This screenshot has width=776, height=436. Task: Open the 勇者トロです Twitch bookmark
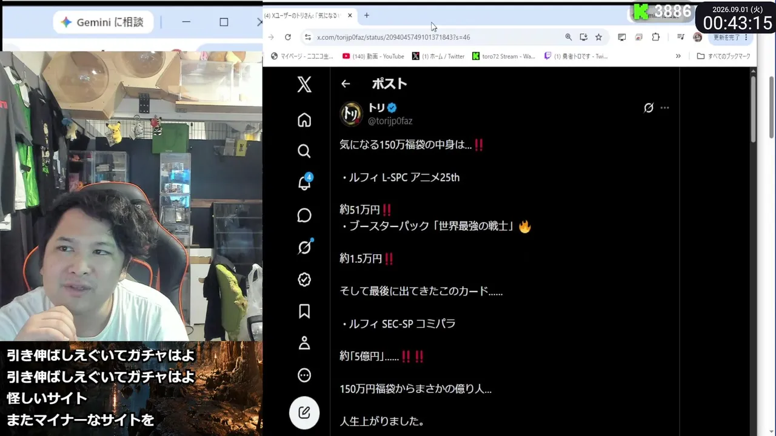pyautogui.click(x=576, y=56)
